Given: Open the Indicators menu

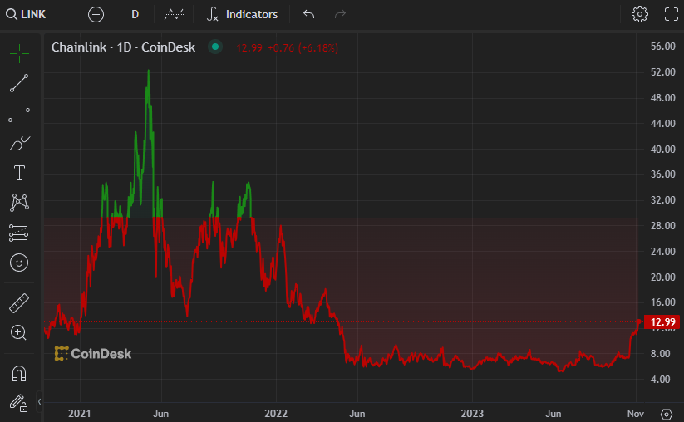Looking at the screenshot, I should pos(242,14).
